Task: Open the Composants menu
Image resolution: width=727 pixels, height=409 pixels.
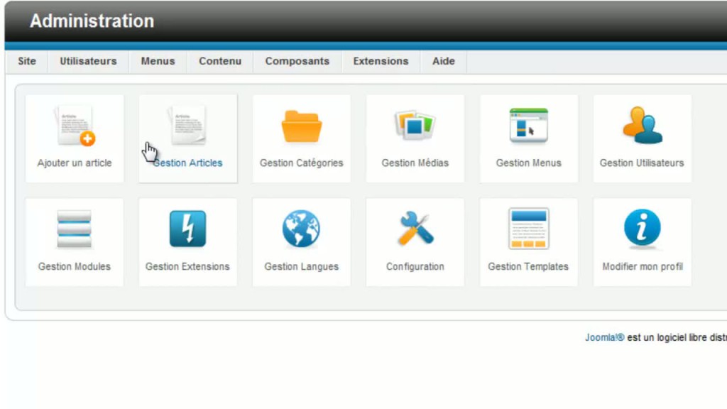Action: [x=297, y=61]
